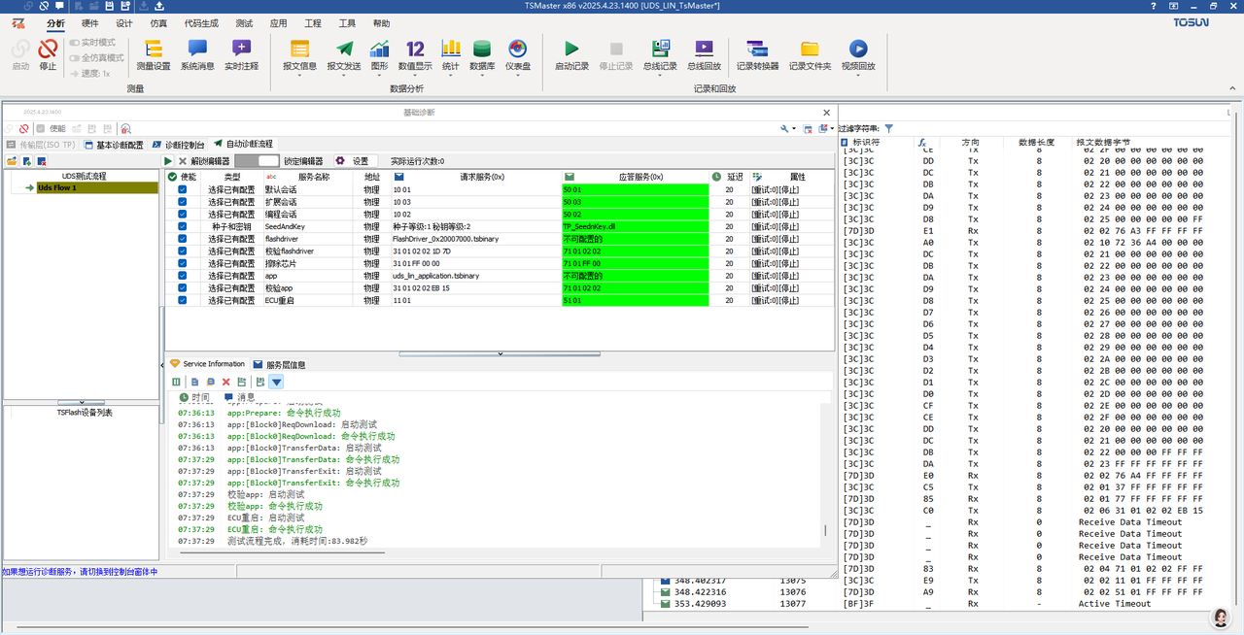Viewport: 1244px width, 635px height.
Task: Open 总线记录 bus logging
Action: tap(661, 55)
